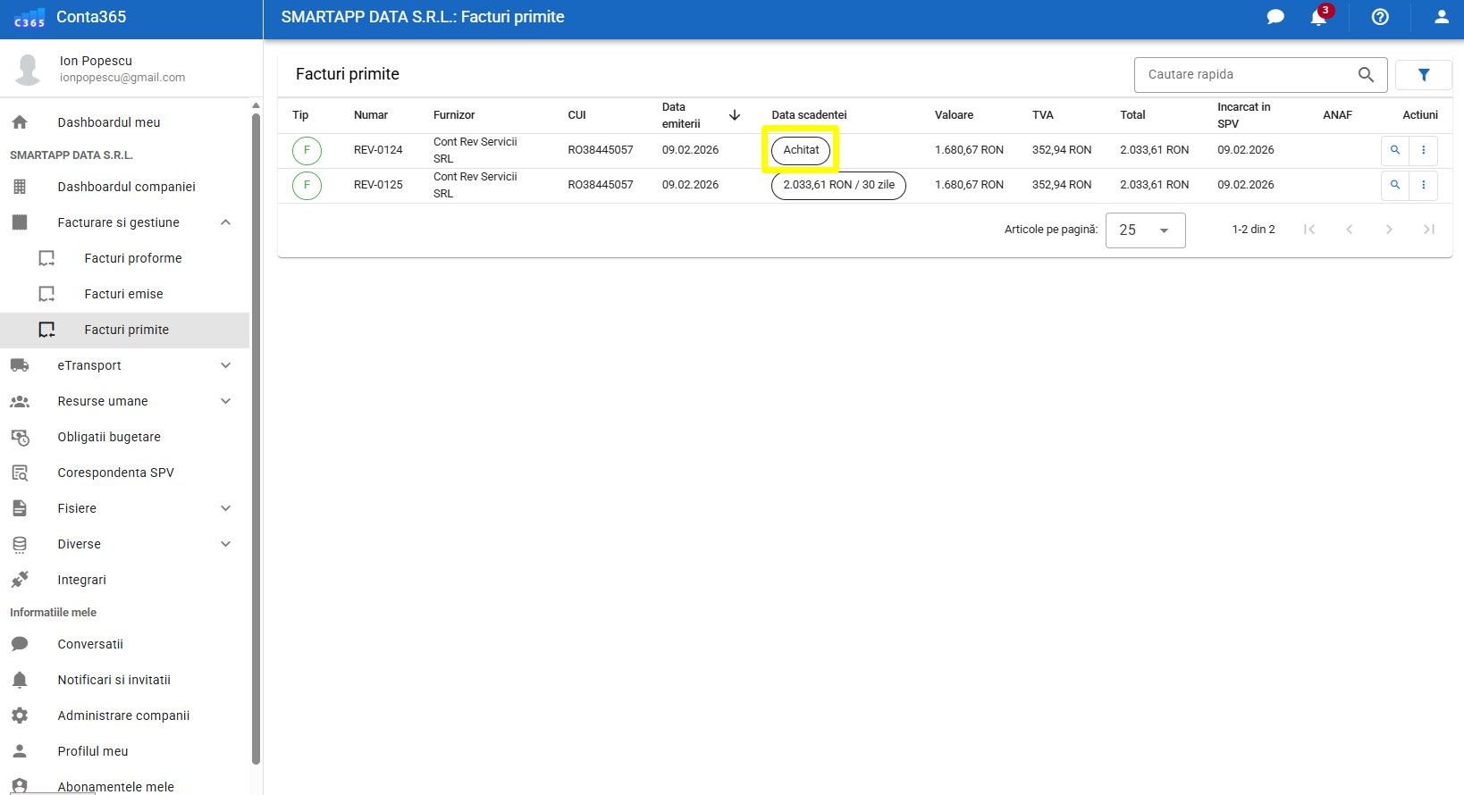This screenshot has width=1464, height=795.
Task: Click the filter funnel button
Action: pos(1423,75)
